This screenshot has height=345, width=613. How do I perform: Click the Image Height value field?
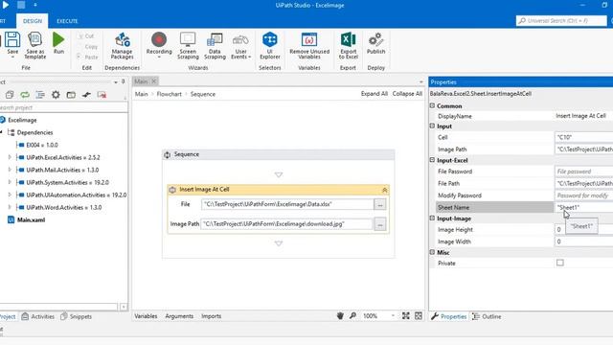pyautogui.click(x=583, y=230)
